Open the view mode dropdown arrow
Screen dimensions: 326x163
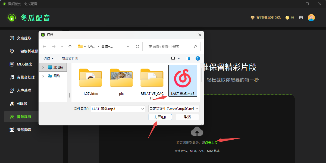[179, 58]
